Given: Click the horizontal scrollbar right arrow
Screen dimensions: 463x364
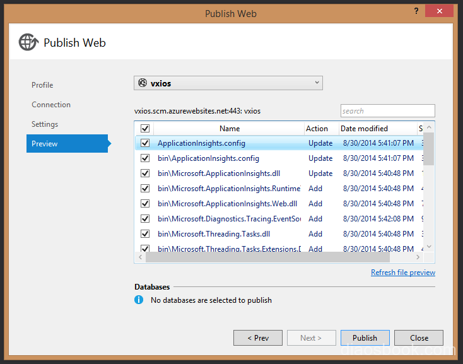Looking at the screenshot, I should click(x=418, y=257).
